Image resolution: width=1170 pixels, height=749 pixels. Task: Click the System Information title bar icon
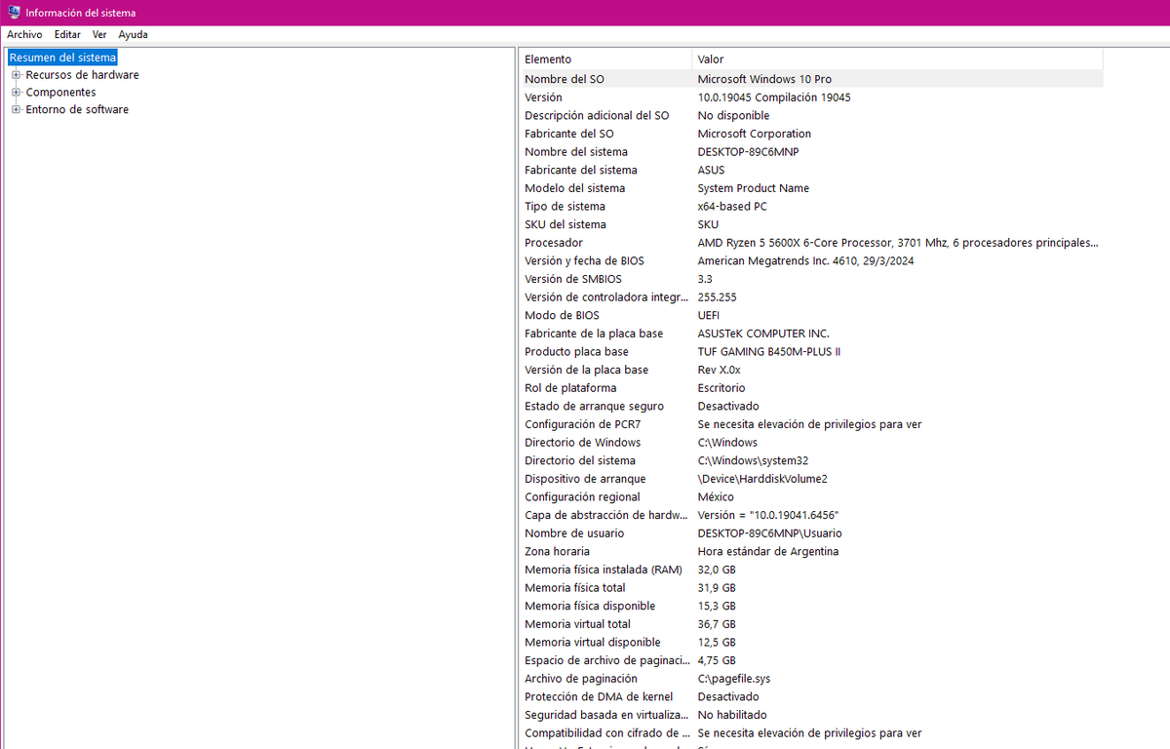15,13
